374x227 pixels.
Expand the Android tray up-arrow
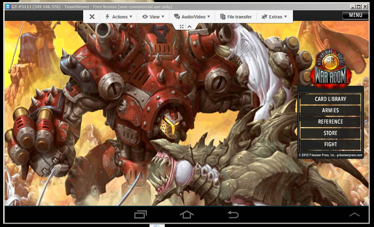pyautogui.click(x=354, y=215)
